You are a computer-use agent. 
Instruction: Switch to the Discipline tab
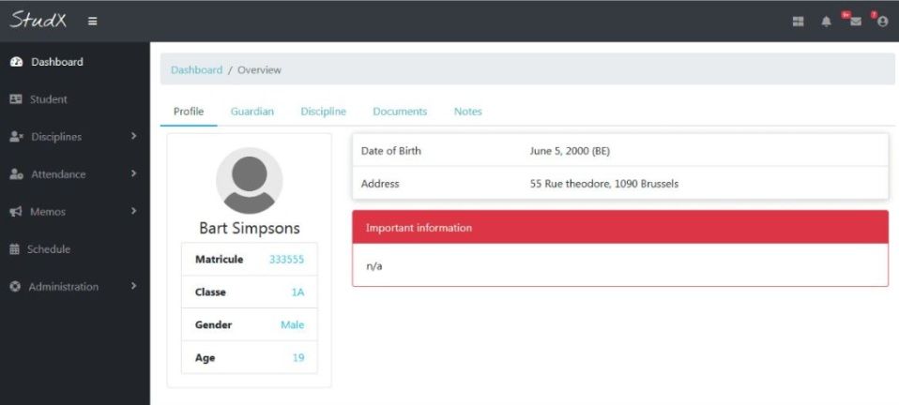(324, 112)
